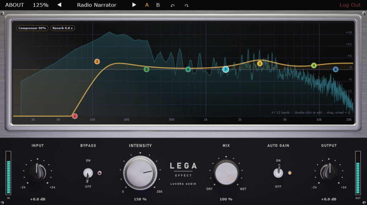Select EQ band node 2 (orange)

click(x=97, y=61)
